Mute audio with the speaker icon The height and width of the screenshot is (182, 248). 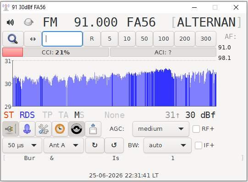tap(10, 22)
